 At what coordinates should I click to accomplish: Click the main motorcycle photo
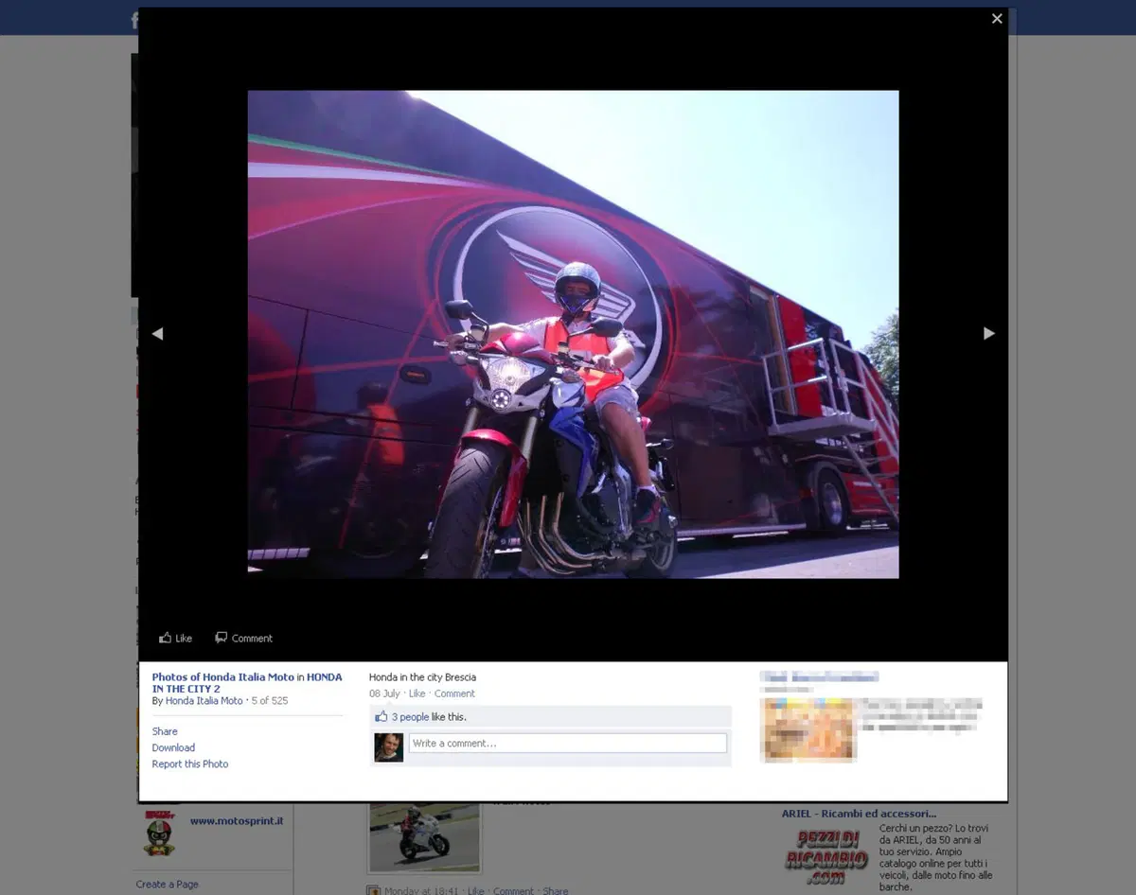coord(573,334)
